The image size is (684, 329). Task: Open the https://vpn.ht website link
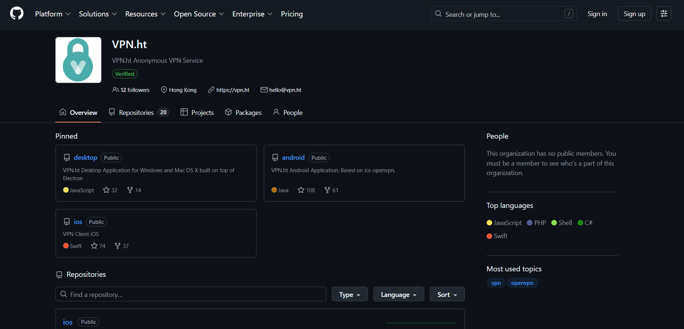coord(233,90)
